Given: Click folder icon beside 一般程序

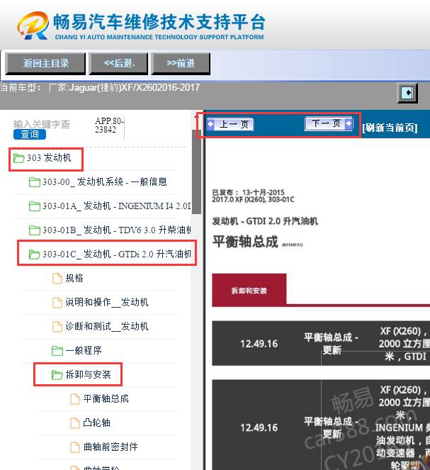Looking at the screenshot, I should [x=57, y=350].
